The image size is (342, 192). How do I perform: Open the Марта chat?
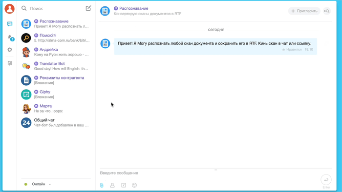pyautogui.click(x=56, y=109)
